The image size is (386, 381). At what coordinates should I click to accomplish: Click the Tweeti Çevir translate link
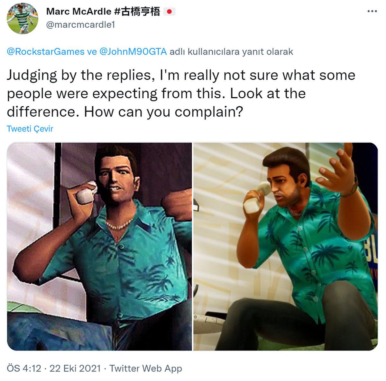(x=30, y=129)
